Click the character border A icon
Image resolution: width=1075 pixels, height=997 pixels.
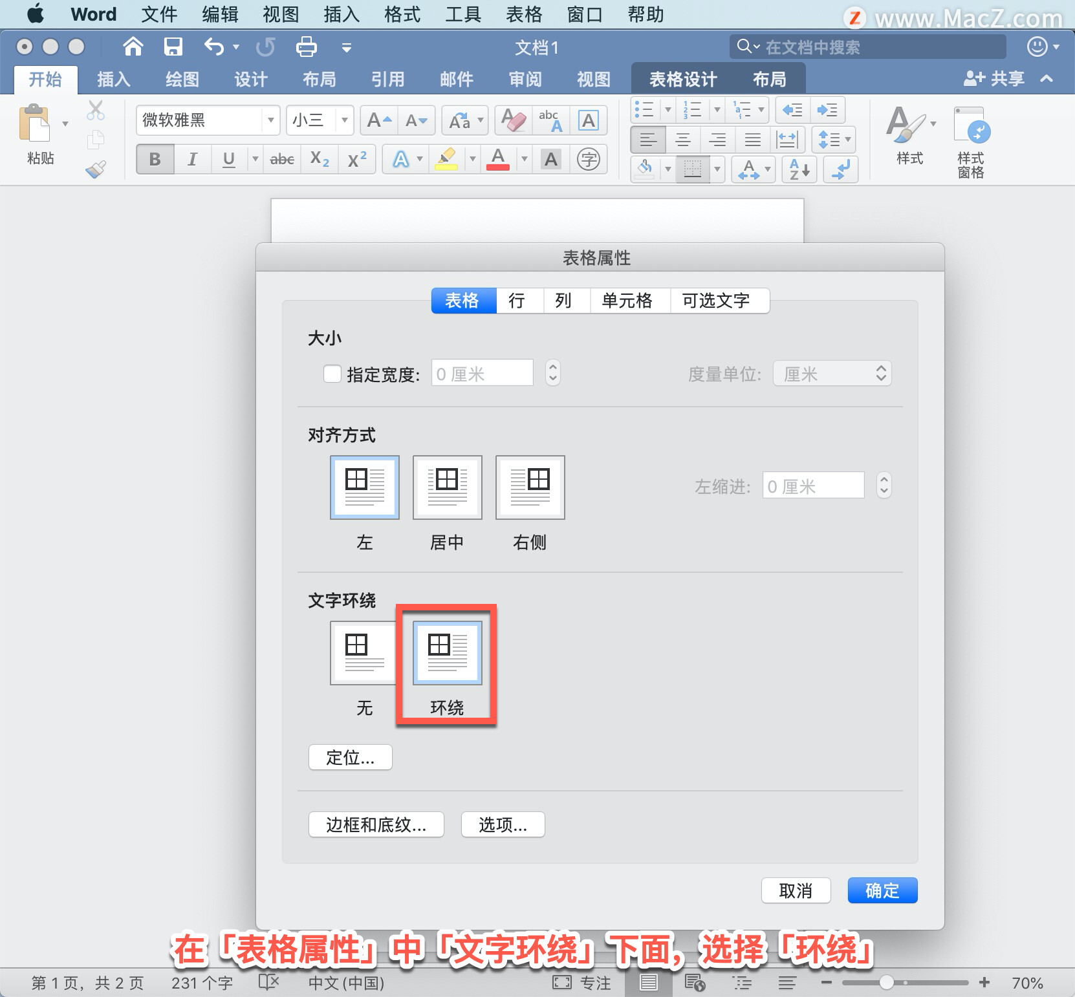click(x=588, y=120)
